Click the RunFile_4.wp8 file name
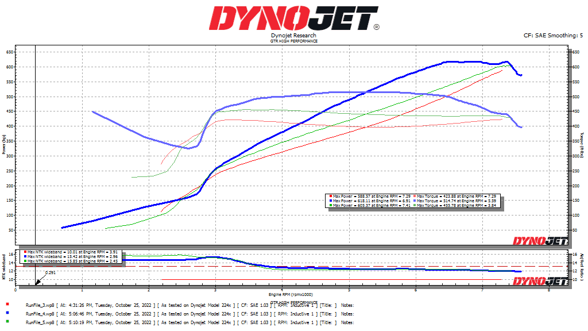Screen dimensions: 588x331 [x=40, y=314]
